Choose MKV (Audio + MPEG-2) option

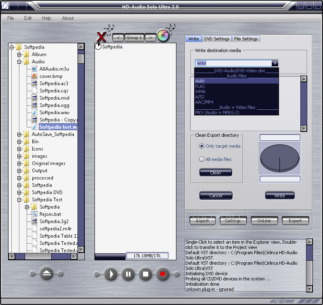(236, 113)
